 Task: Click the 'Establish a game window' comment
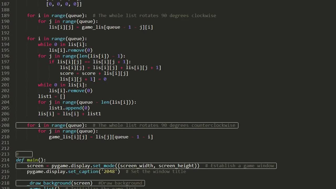tap(239, 166)
